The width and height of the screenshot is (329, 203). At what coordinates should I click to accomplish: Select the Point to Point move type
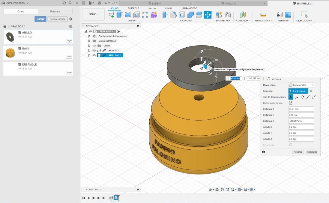308,97
